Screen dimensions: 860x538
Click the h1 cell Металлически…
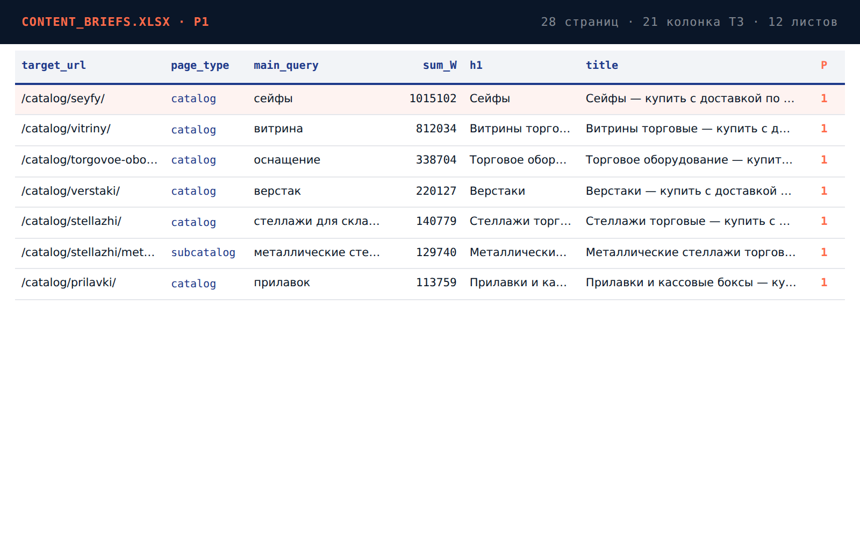coord(518,252)
